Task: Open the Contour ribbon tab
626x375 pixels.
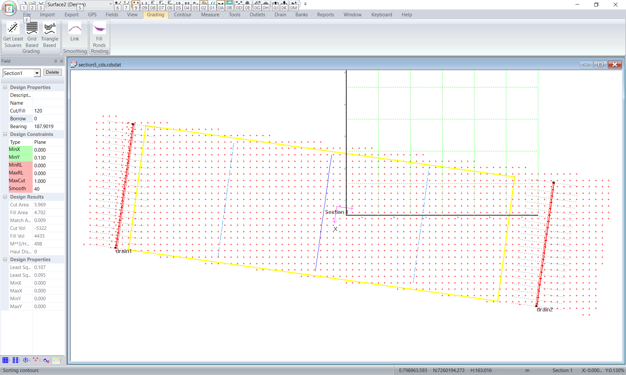Action: coord(183,15)
